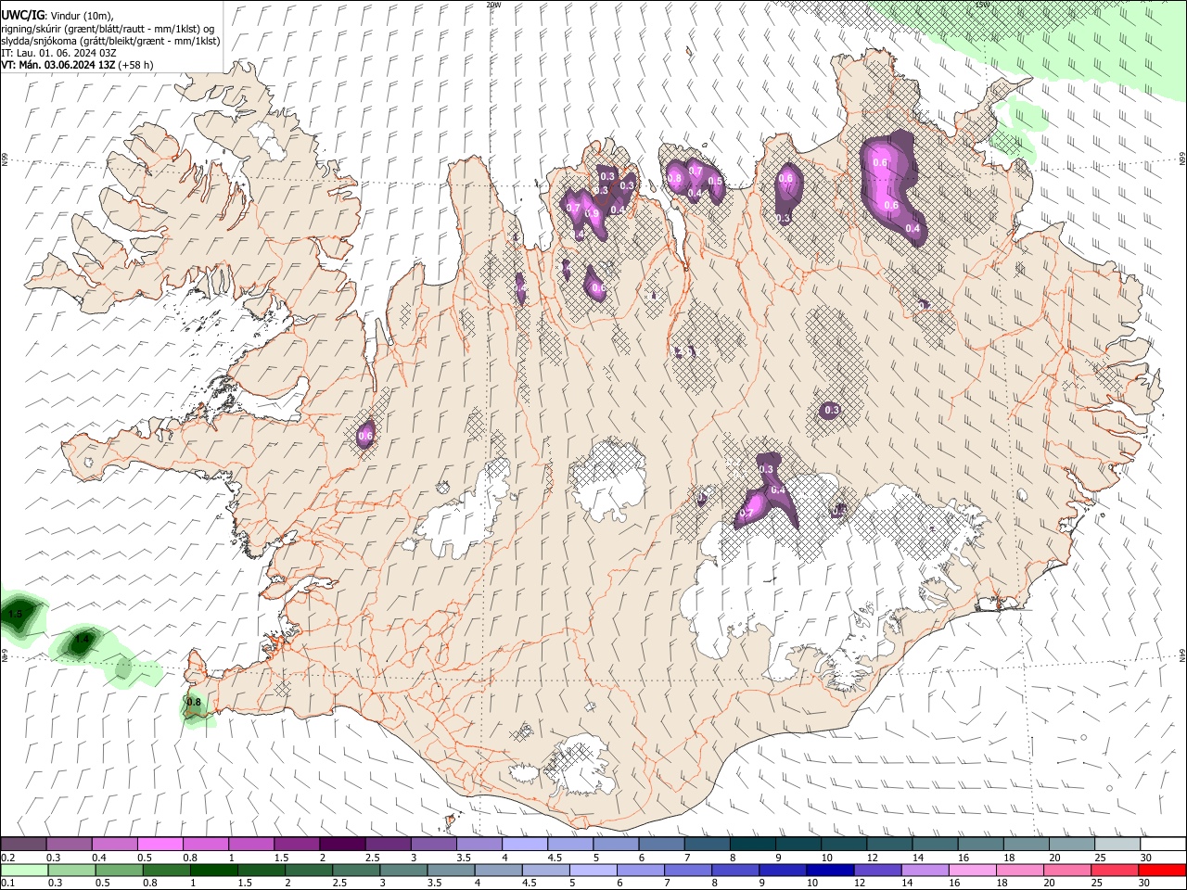Viewport: 1187px width, 890px height.
Task: Click lower legend swatch between 0.3 and 0.5
Action: point(71,870)
